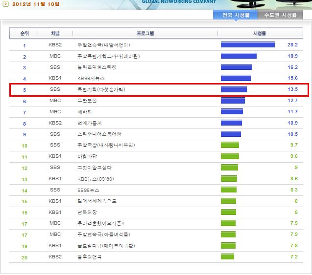This screenshot has width=312, height=275.
Task: Select program 주말특별기획드라마(메이퀸)
Action: [109, 56]
